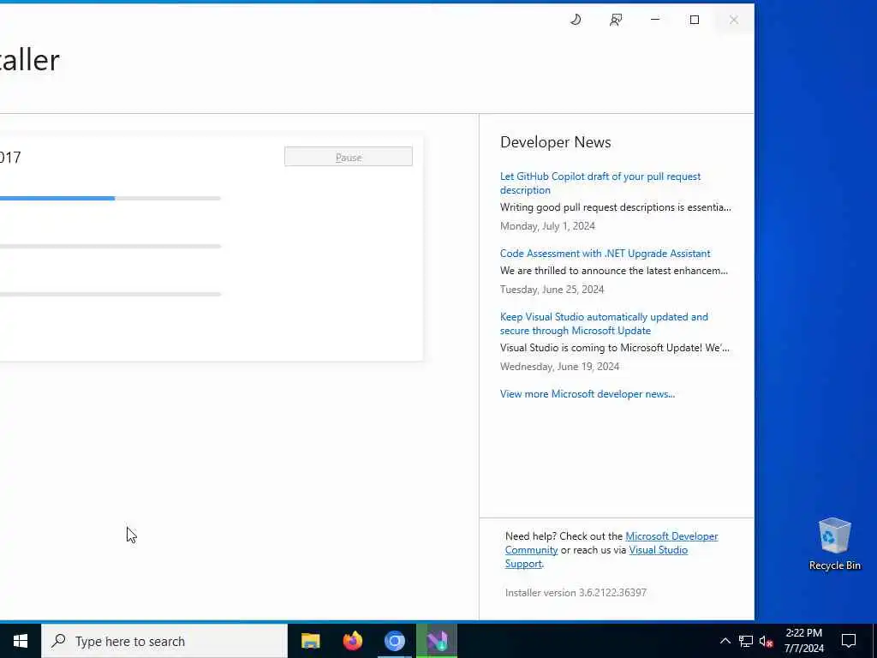Screen dimensions: 877x658
Task: Open File Explorer from taskbar
Action: 310,641
